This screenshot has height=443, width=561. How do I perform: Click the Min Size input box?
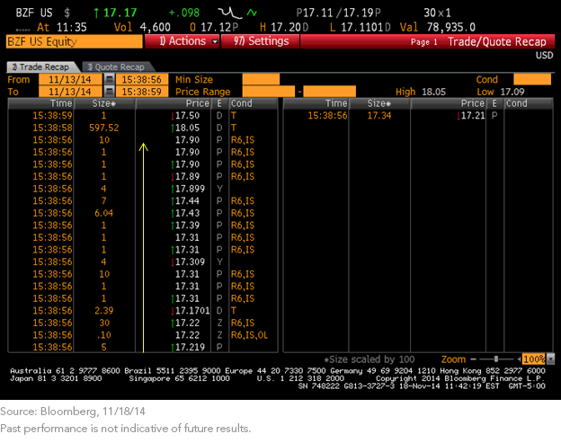pyautogui.click(x=261, y=79)
